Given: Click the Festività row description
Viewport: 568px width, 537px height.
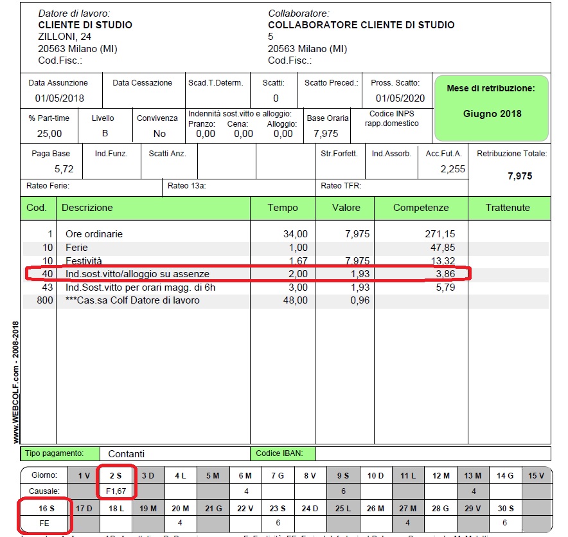Looking at the screenshot, I should [84, 261].
